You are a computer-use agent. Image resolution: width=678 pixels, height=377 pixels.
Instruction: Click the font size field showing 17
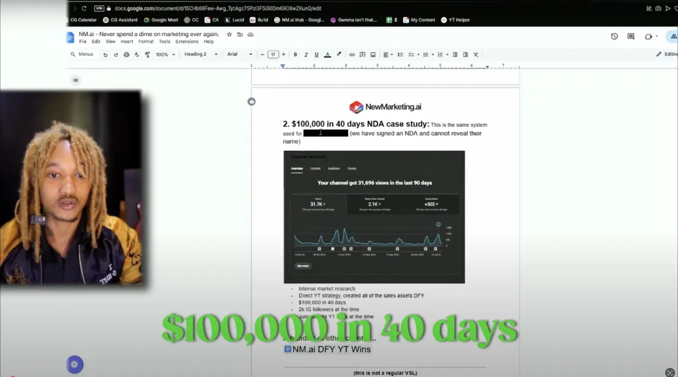273,55
